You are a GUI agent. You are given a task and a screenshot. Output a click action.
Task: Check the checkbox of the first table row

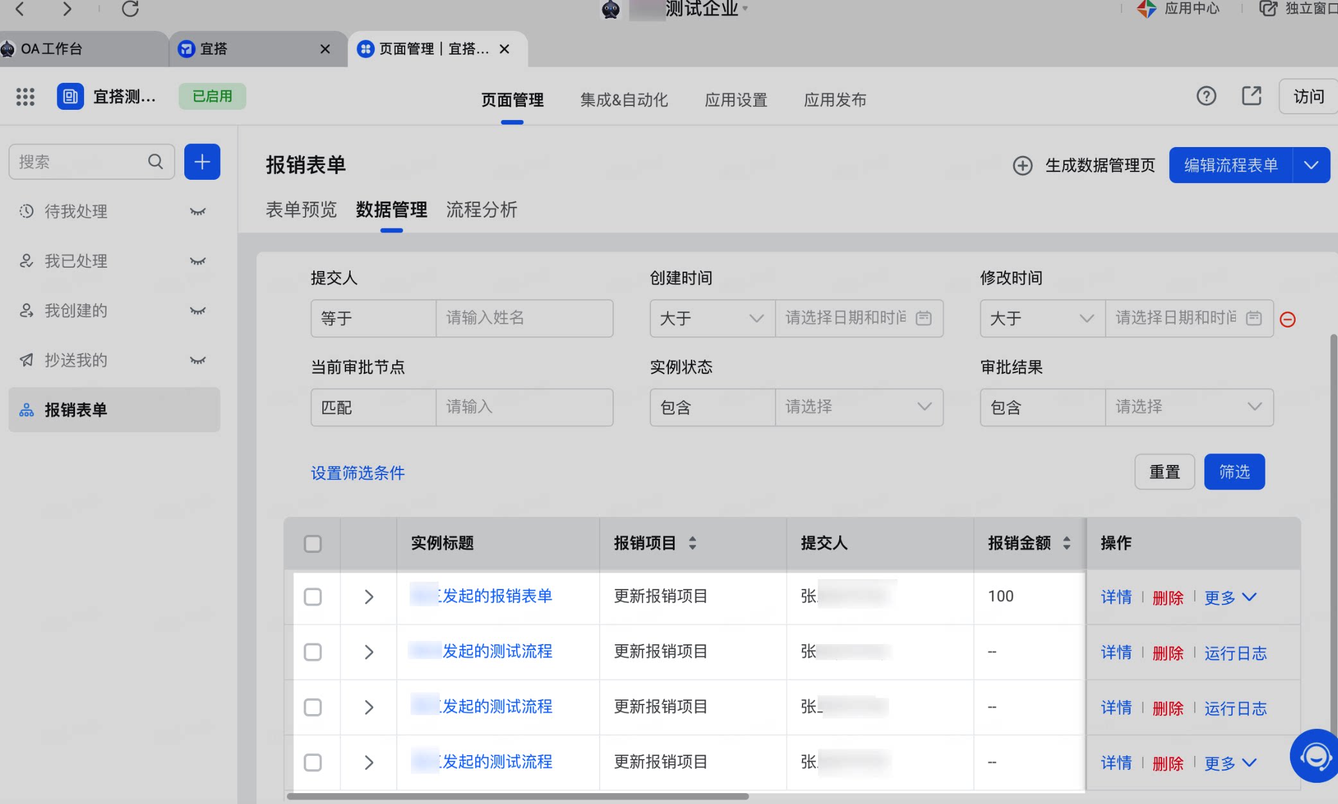(313, 597)
